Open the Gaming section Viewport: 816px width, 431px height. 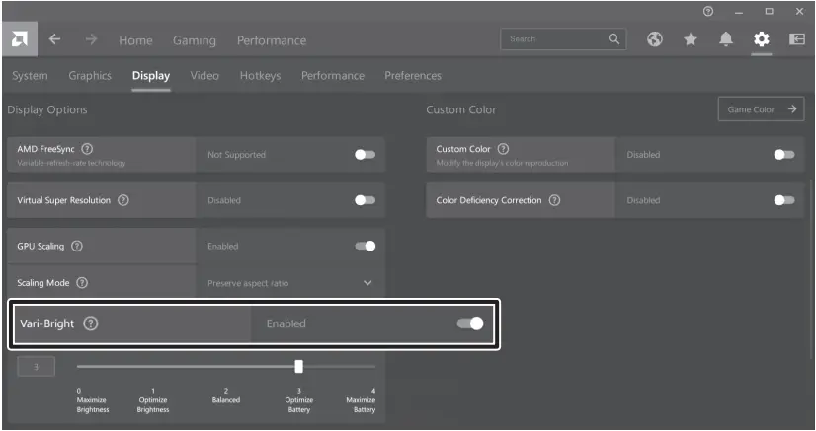coord(195,40)
